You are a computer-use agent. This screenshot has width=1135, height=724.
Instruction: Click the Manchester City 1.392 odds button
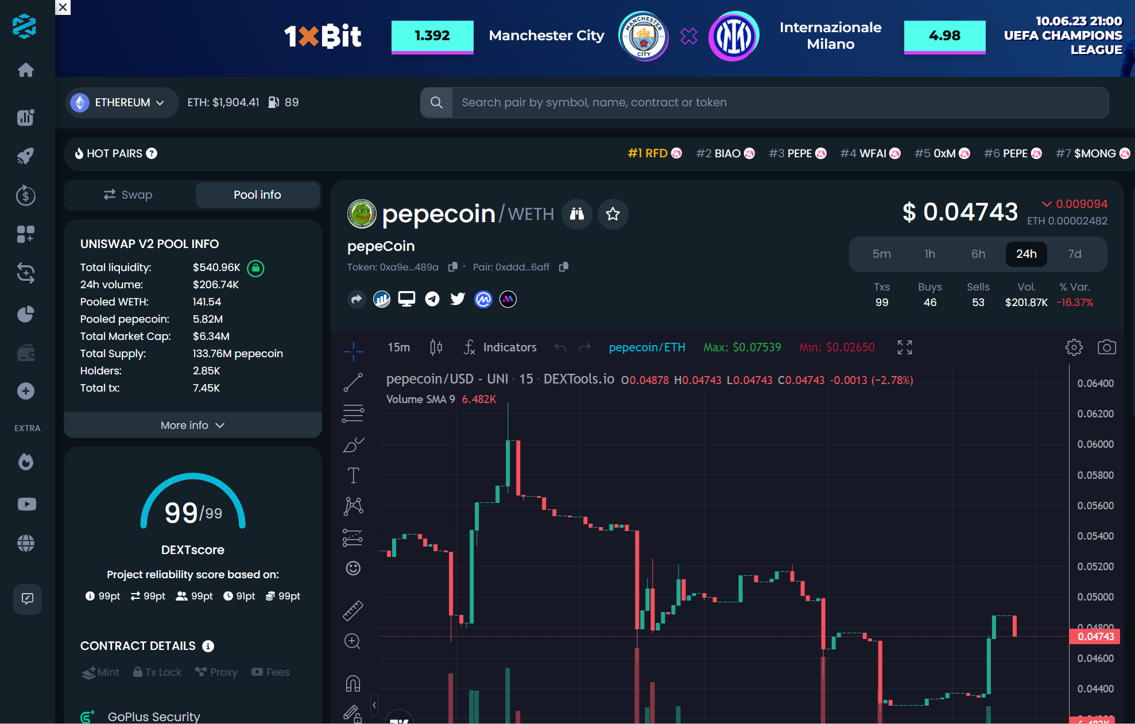click(432, 36)
